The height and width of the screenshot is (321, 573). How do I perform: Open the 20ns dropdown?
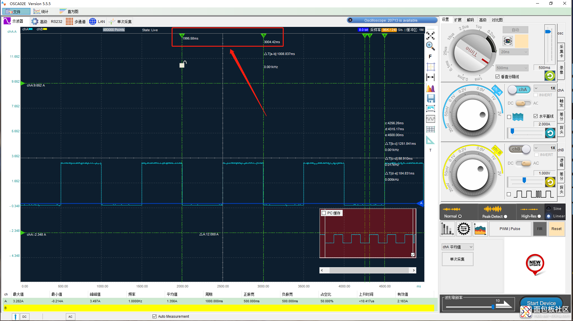[x=514, y=52]
